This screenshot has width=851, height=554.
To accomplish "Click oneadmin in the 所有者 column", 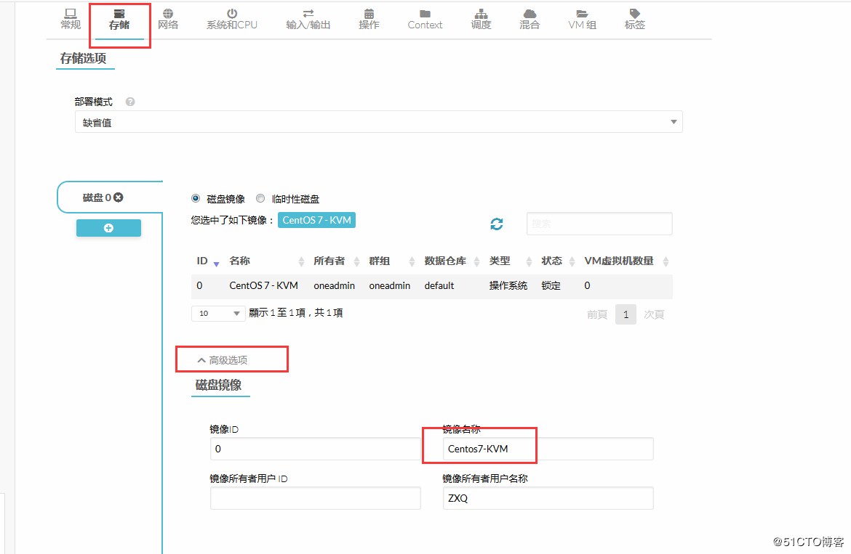I will tap(335, 286).
